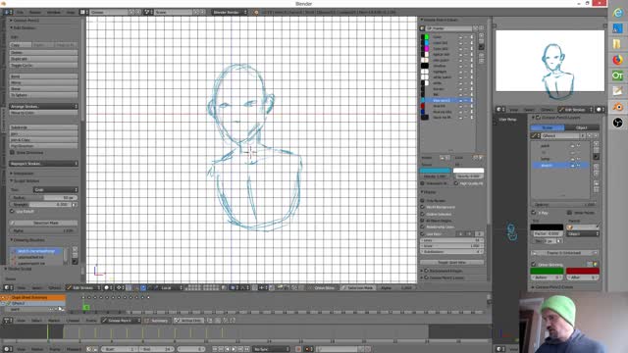Switch to the Scene tab in Grease Pencil Layers
The height and width of the screenshot is (353, 628).
pos(548,127)
